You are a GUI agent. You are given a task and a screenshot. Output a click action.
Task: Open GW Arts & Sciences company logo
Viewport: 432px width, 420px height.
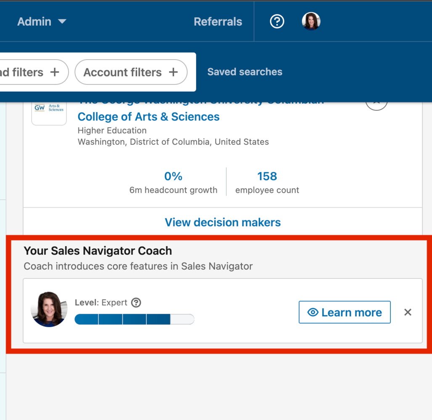tap(49, 113)
